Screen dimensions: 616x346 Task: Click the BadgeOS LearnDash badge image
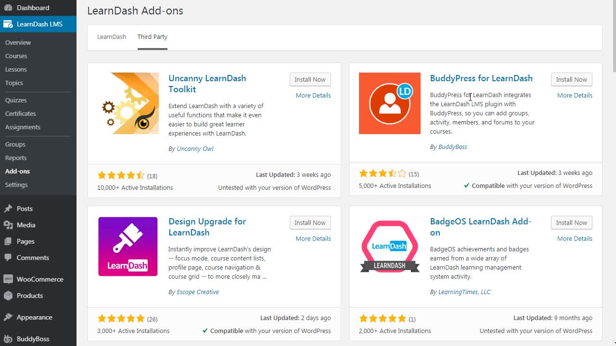390,247
